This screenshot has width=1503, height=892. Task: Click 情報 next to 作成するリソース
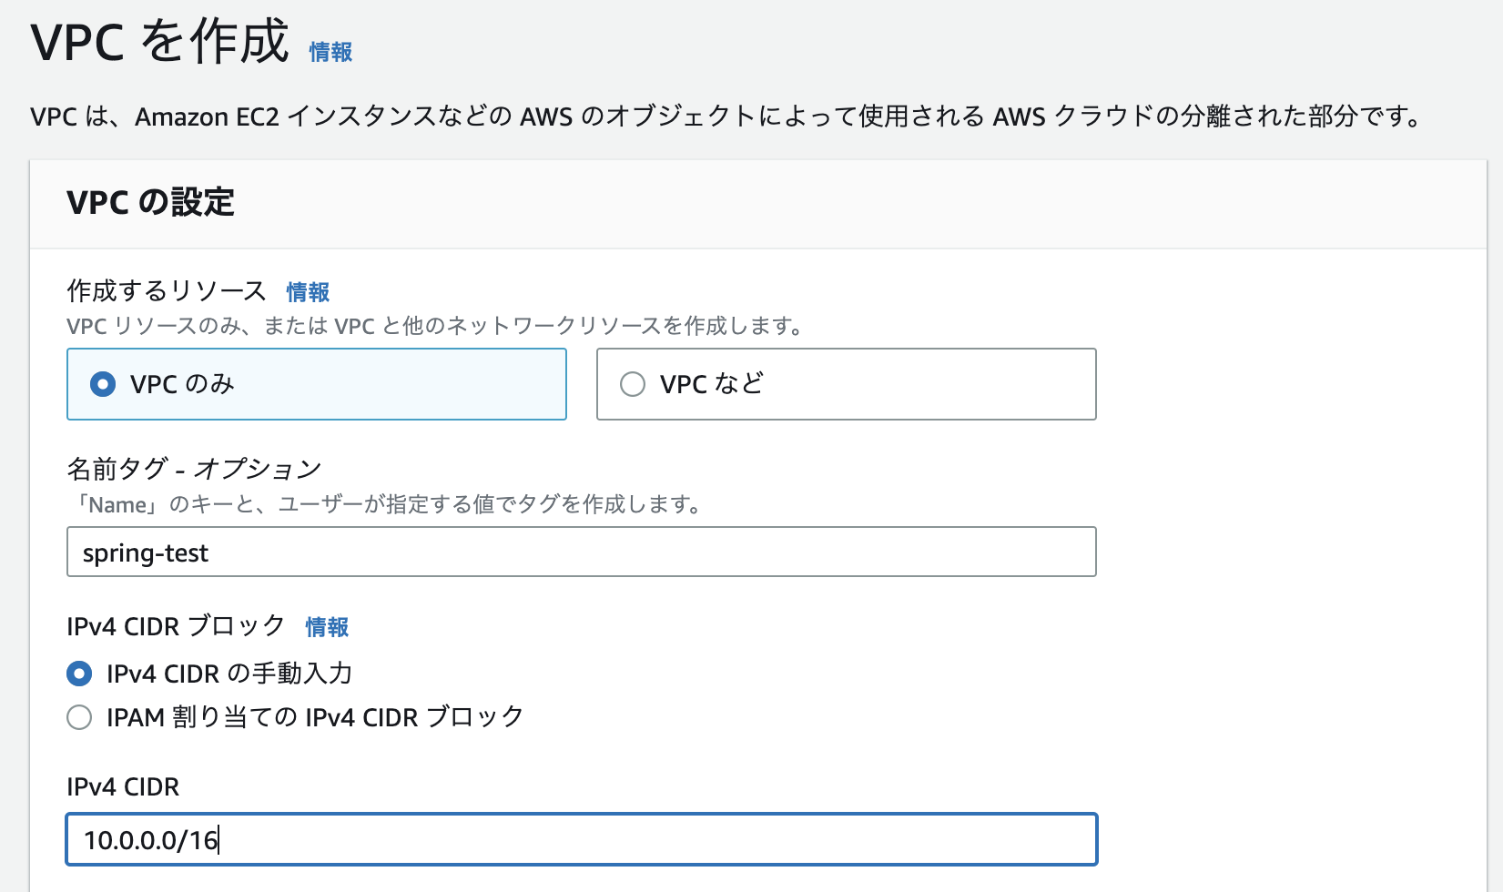307,292
